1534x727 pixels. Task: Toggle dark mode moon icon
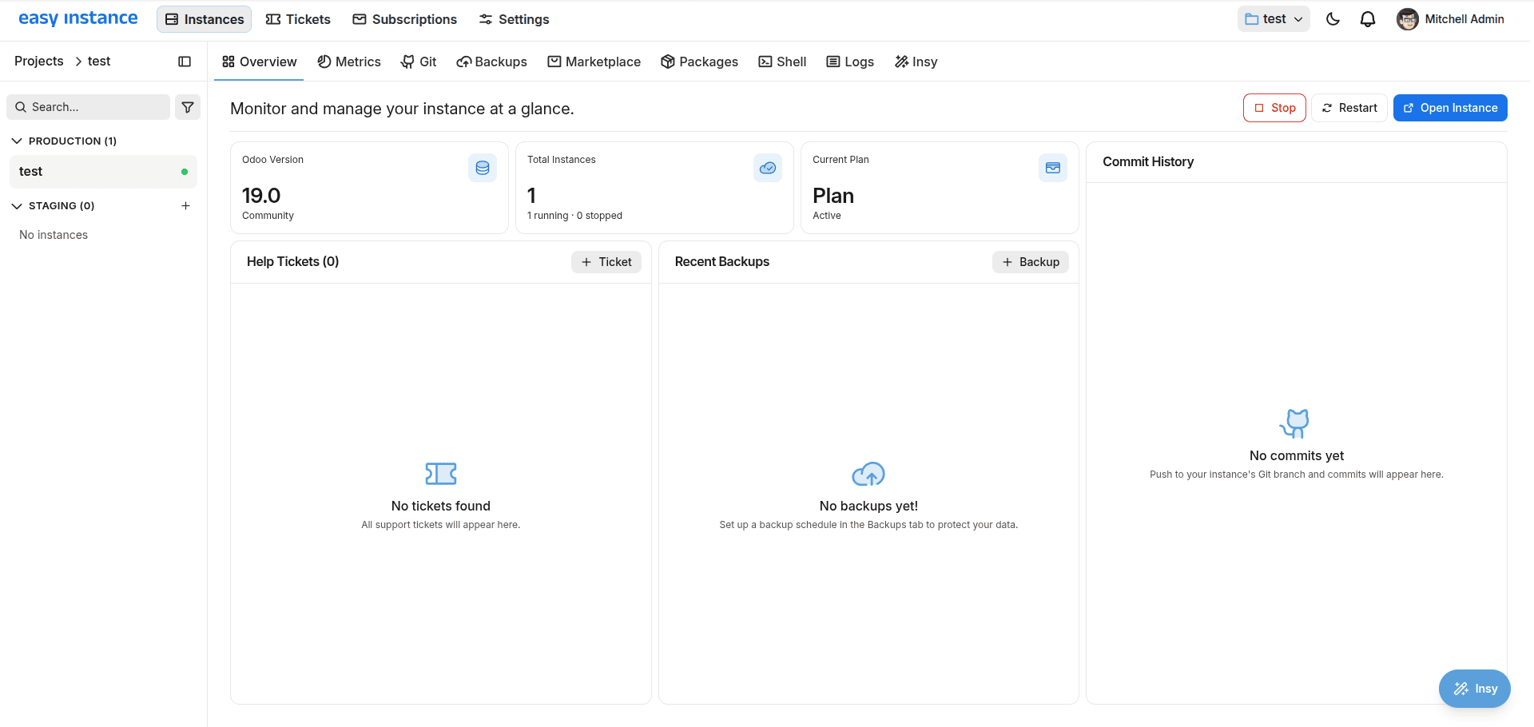(1333, 19)
